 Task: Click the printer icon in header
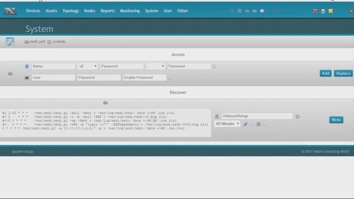pos(323,11)
